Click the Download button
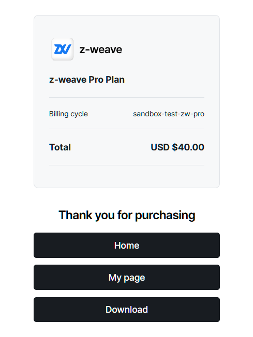 click(x=127, y=310)
